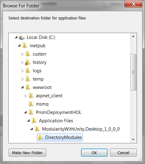Expand the aspnet_client folder node

[26, 96]
